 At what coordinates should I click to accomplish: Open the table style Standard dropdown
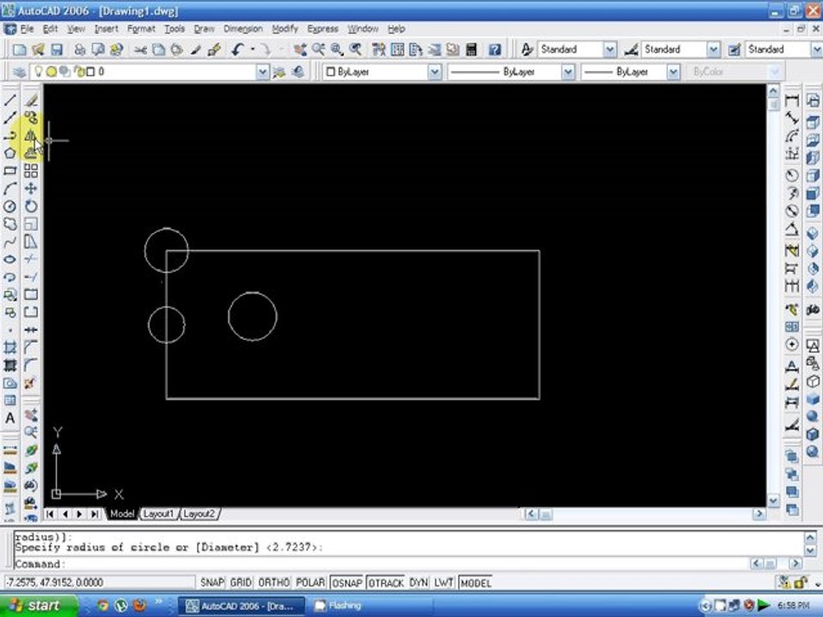[x=817, y=50]
